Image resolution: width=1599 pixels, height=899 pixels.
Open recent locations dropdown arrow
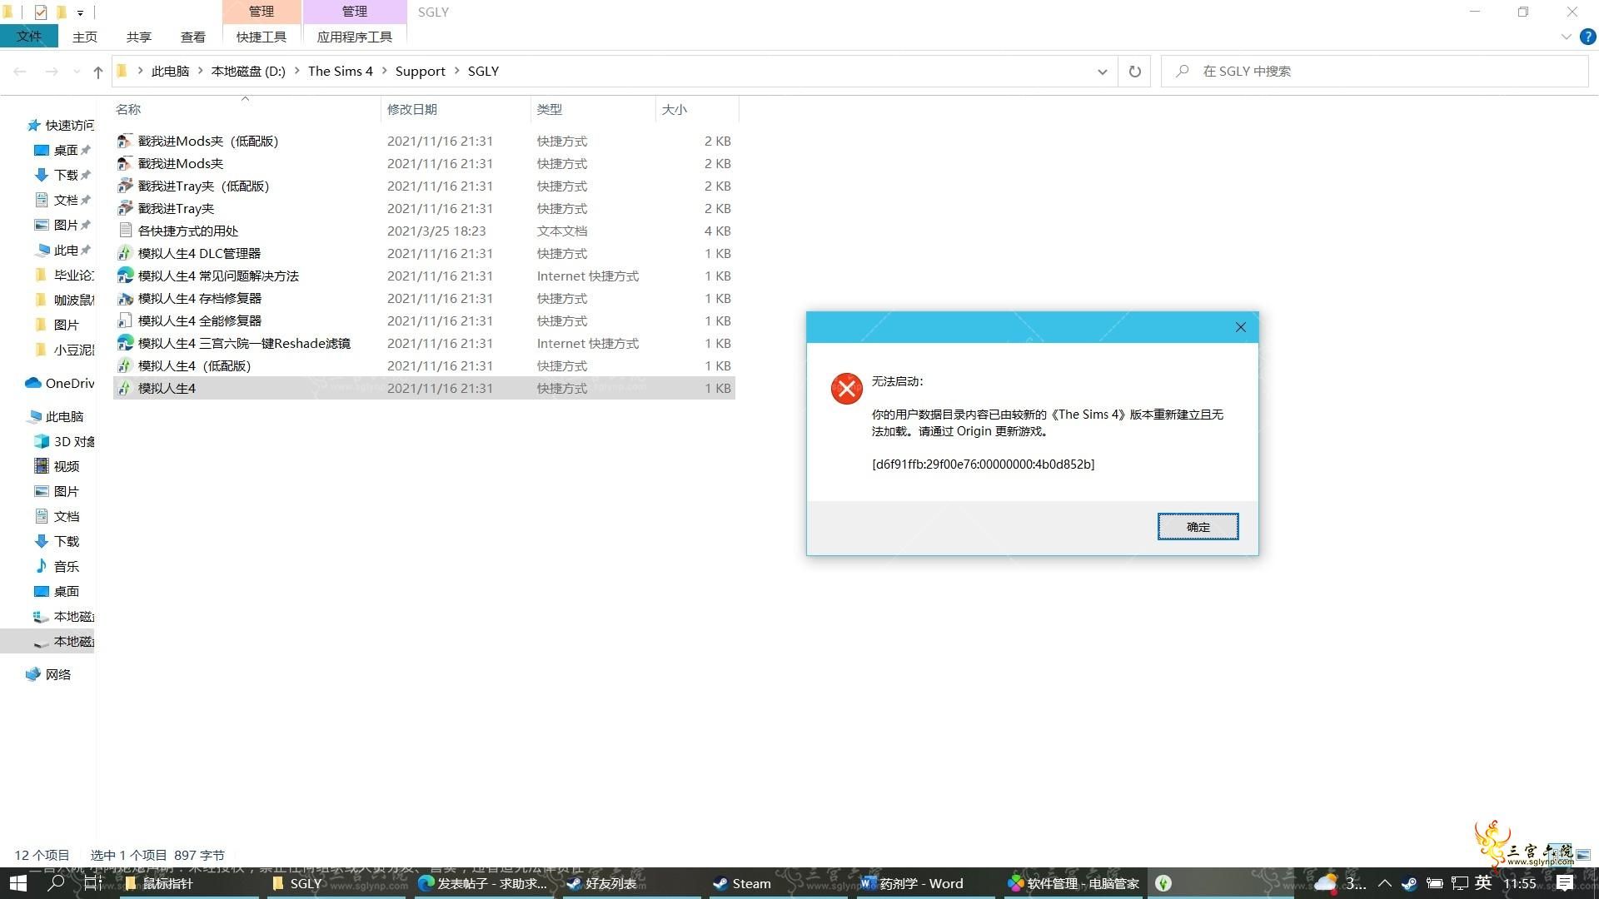77,72
